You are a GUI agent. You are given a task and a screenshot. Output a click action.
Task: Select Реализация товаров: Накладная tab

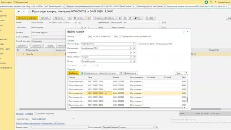[x=196, y=6]
